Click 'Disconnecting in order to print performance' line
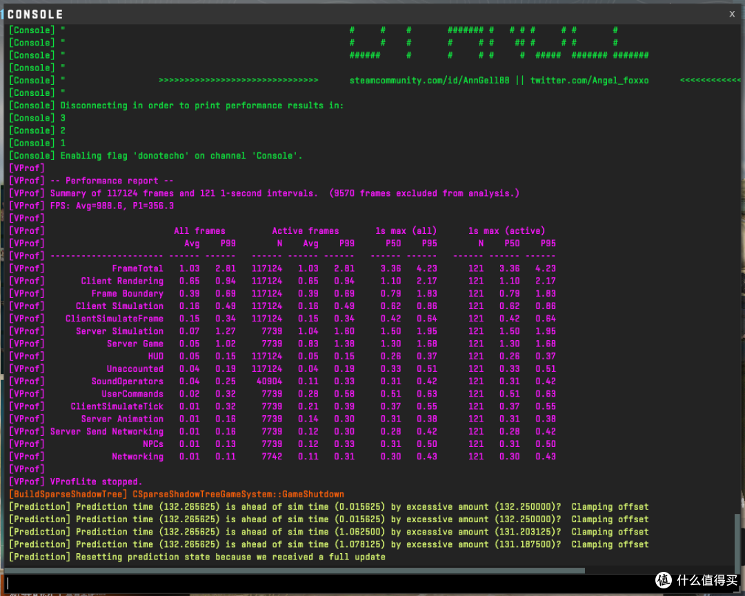 pyautogui.click(x=177, y=106)
